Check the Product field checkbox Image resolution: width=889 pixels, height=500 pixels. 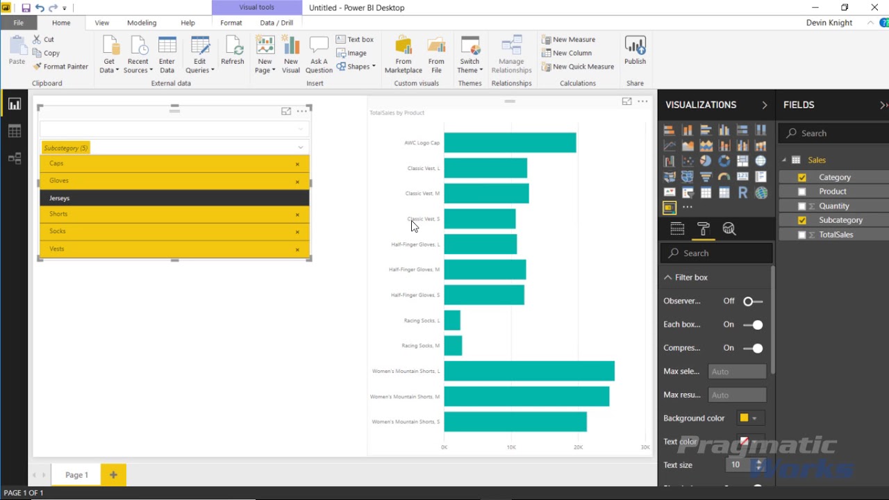[802, 192]
